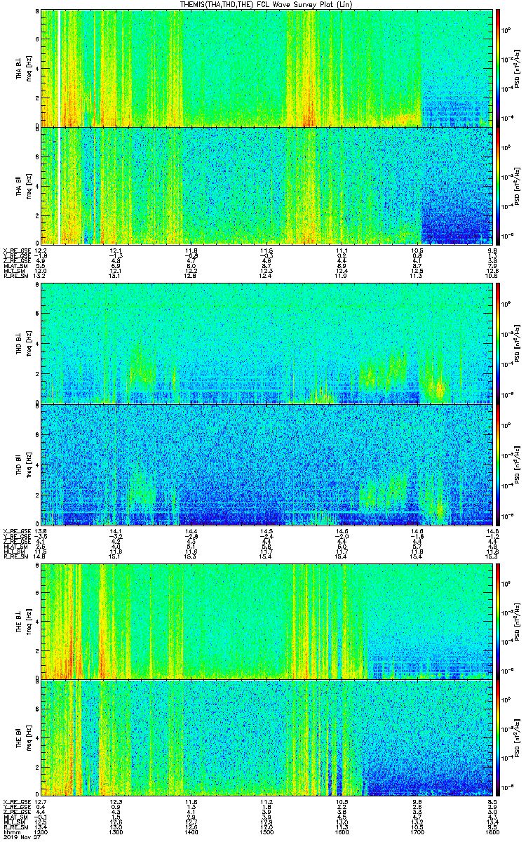Click the PSD label next to THA B-perpendicular color bar
The image size is (526, 842).
click(x=518, y=68)
